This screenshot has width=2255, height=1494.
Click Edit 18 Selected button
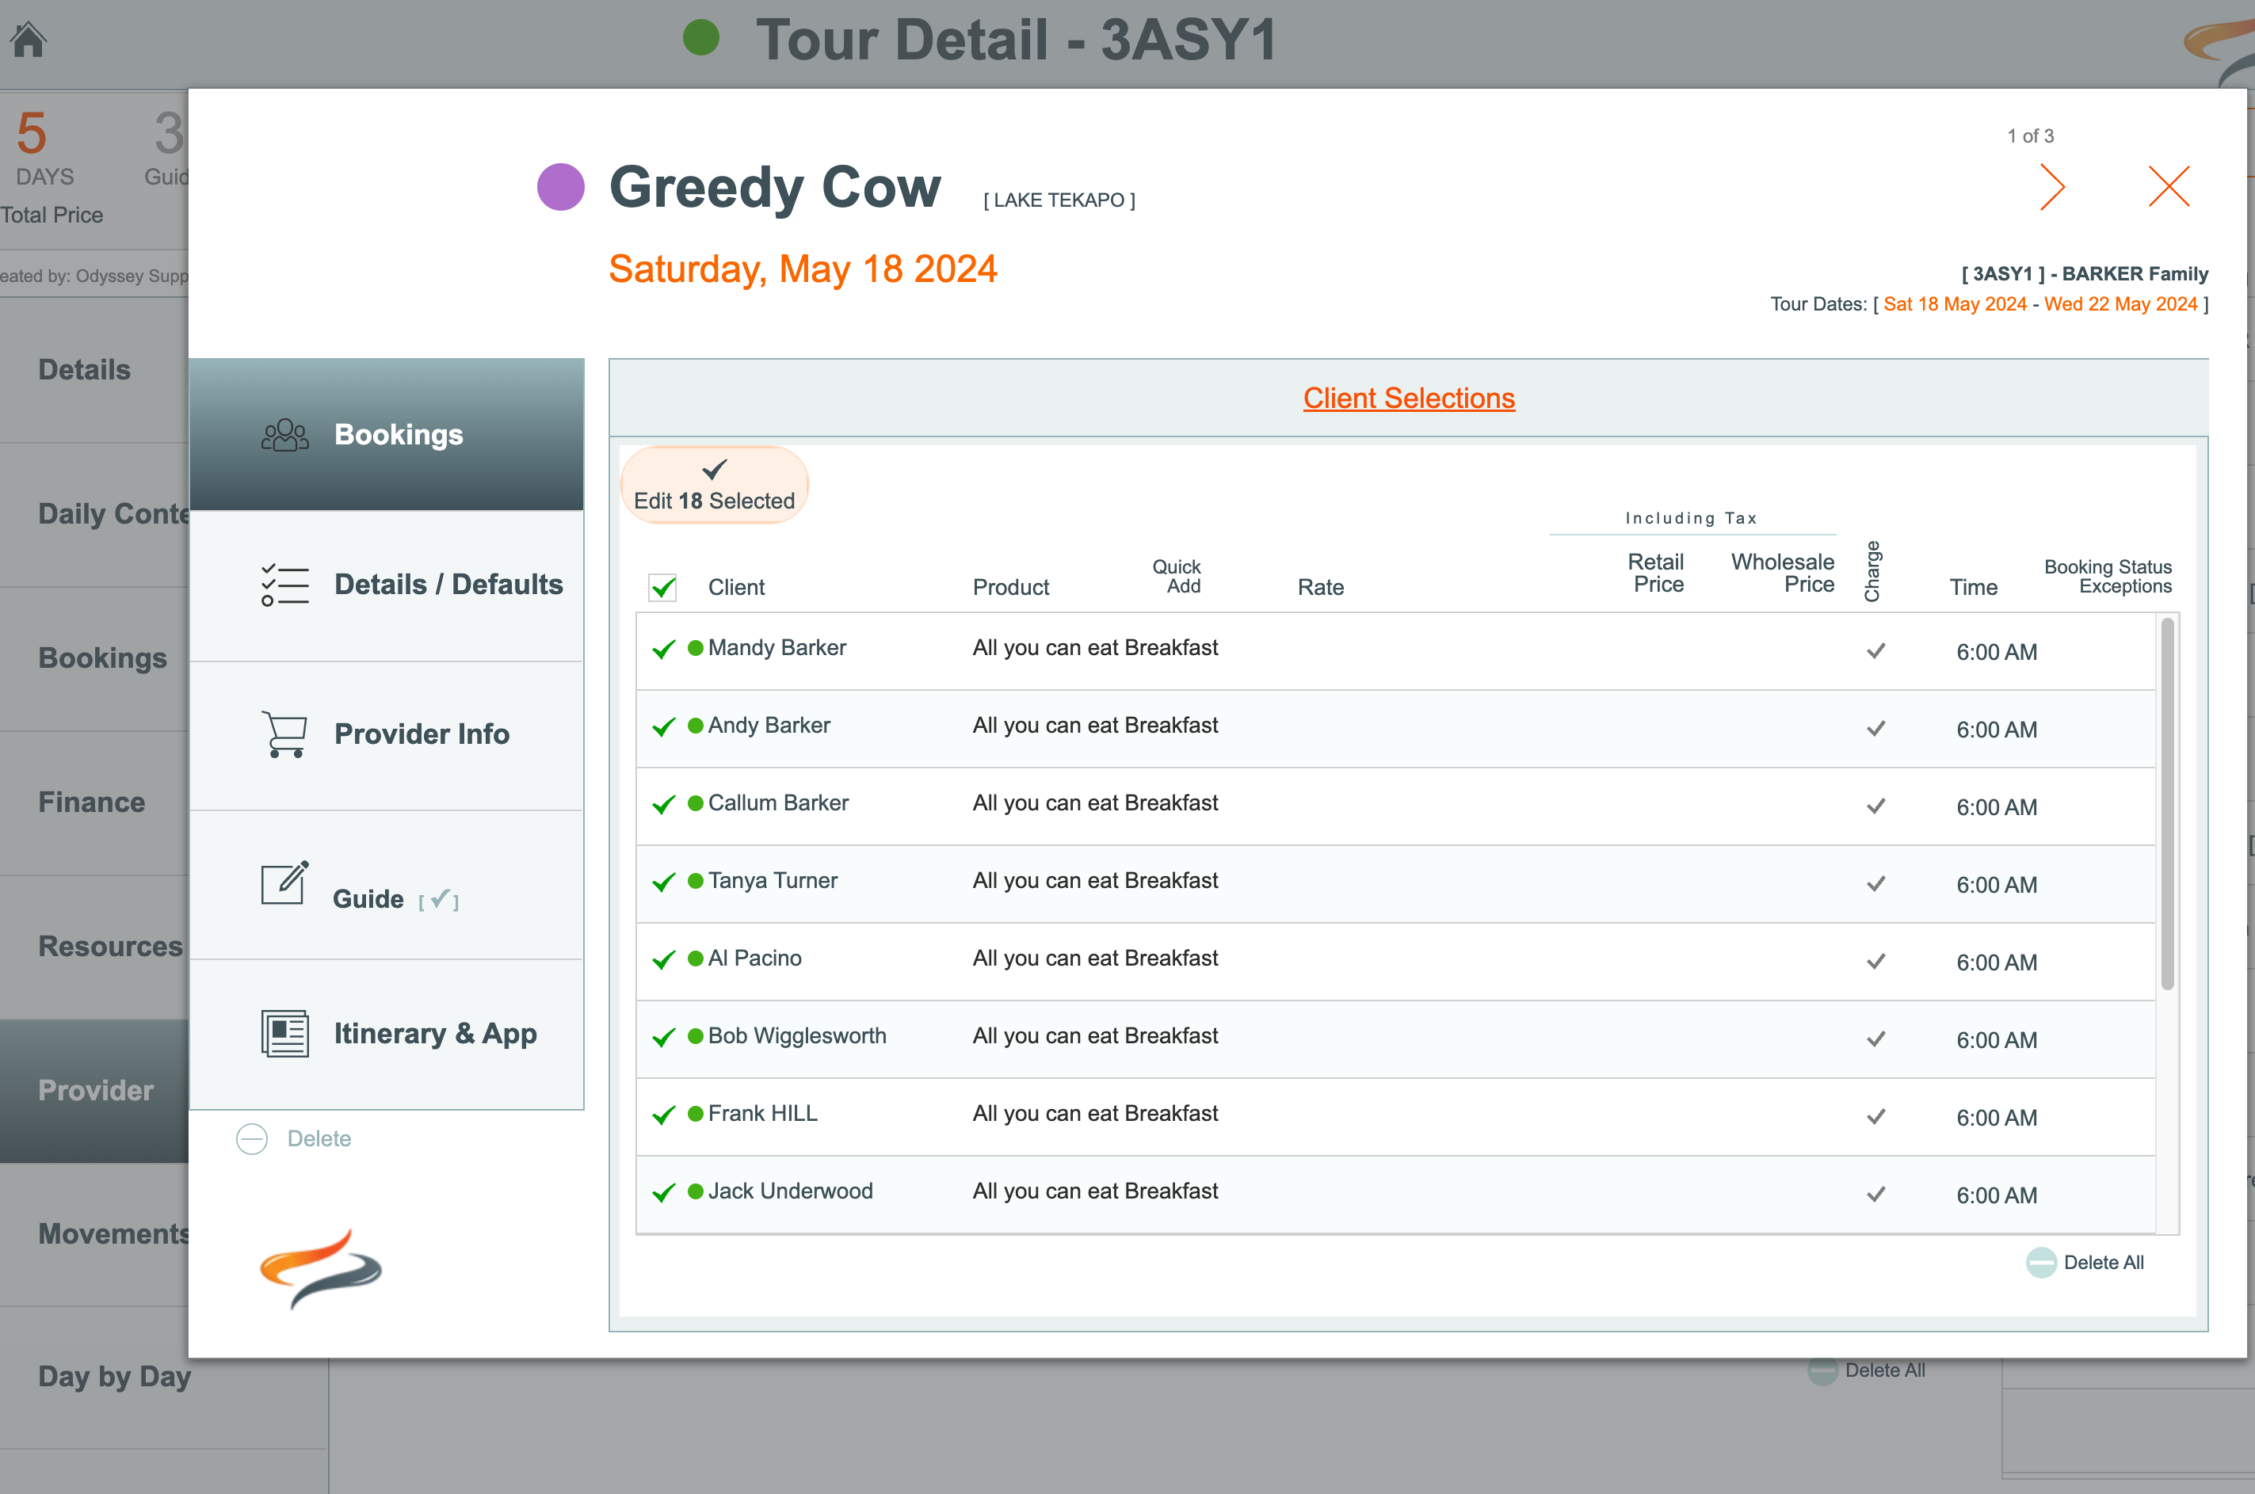point(714,485)
